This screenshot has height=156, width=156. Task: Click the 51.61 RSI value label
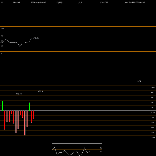tap(36, 38)
